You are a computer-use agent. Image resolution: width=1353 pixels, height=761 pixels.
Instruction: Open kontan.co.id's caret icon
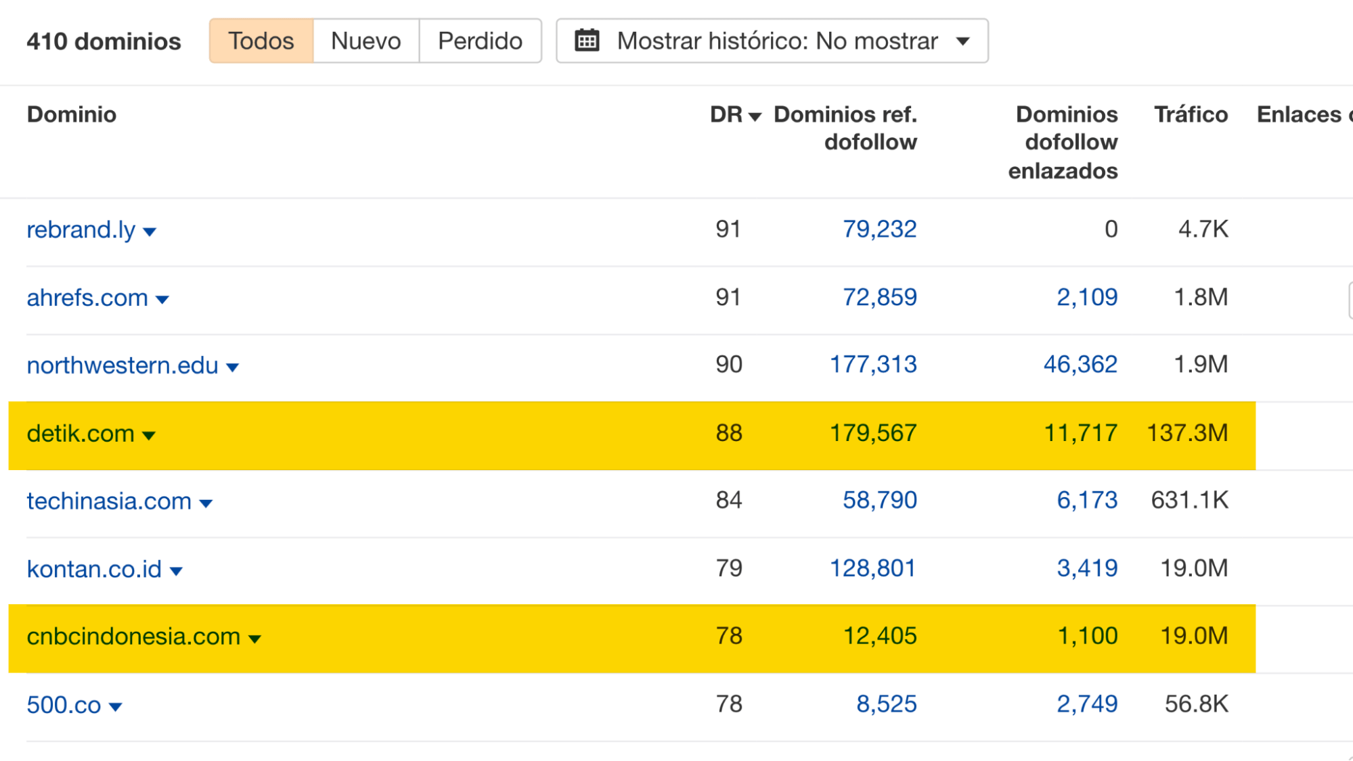point(175,571)
